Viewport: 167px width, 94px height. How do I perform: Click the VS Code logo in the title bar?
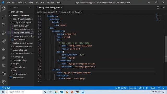click(3, 2)
